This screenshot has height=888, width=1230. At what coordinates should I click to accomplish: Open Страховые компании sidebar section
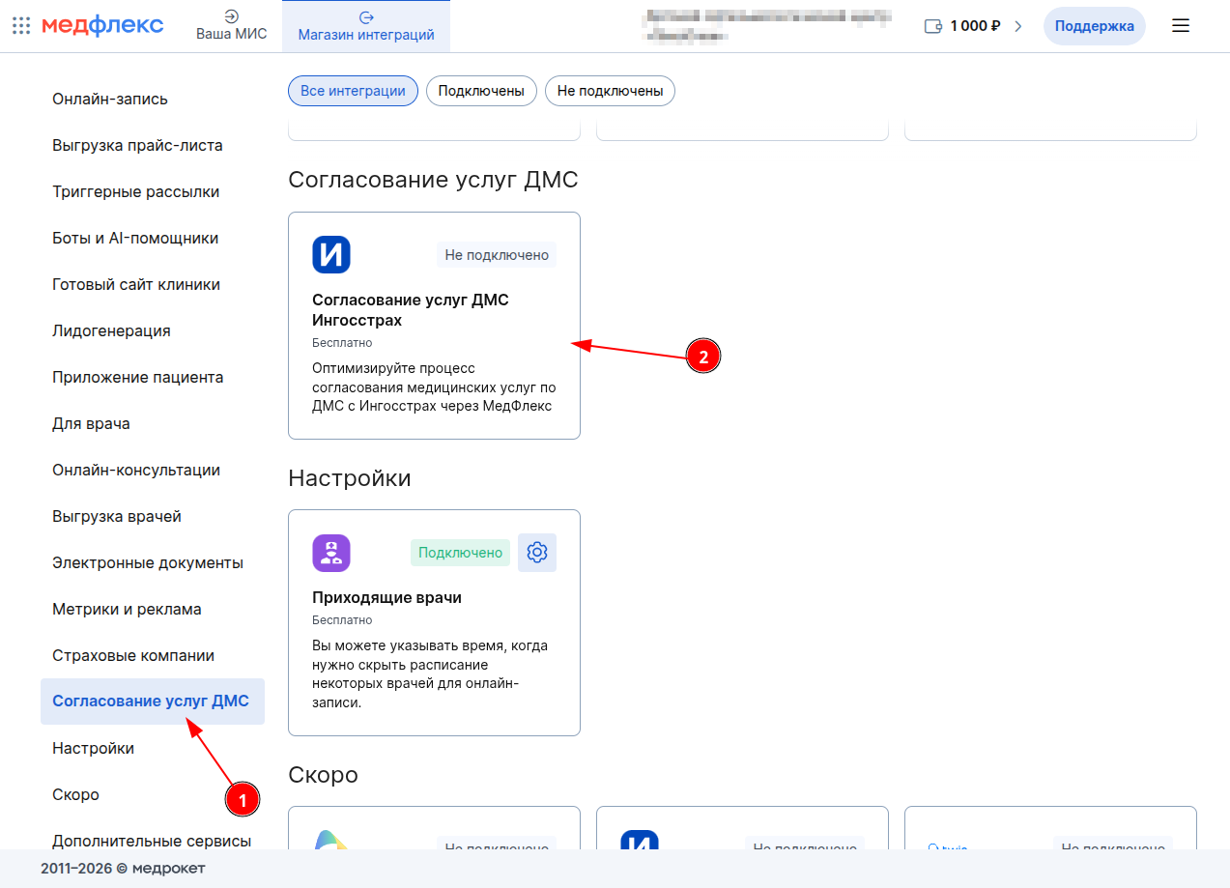coord(133,655)
